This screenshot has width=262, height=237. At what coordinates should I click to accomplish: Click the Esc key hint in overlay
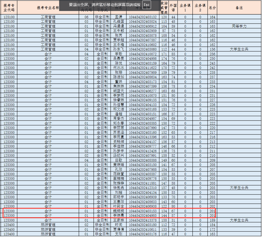point(147,5)
